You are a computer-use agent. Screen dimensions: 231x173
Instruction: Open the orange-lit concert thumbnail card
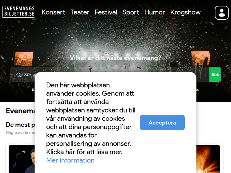[x=208, y=159]
